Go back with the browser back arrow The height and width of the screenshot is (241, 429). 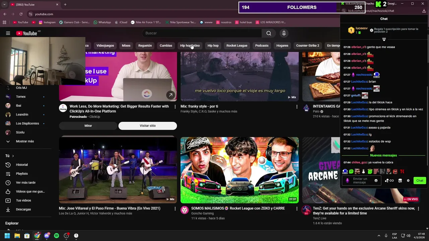point(5,14)
